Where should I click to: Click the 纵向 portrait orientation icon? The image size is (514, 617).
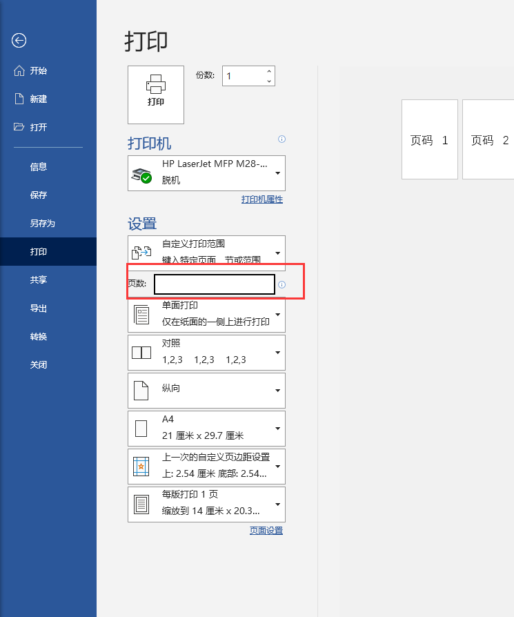141,391
